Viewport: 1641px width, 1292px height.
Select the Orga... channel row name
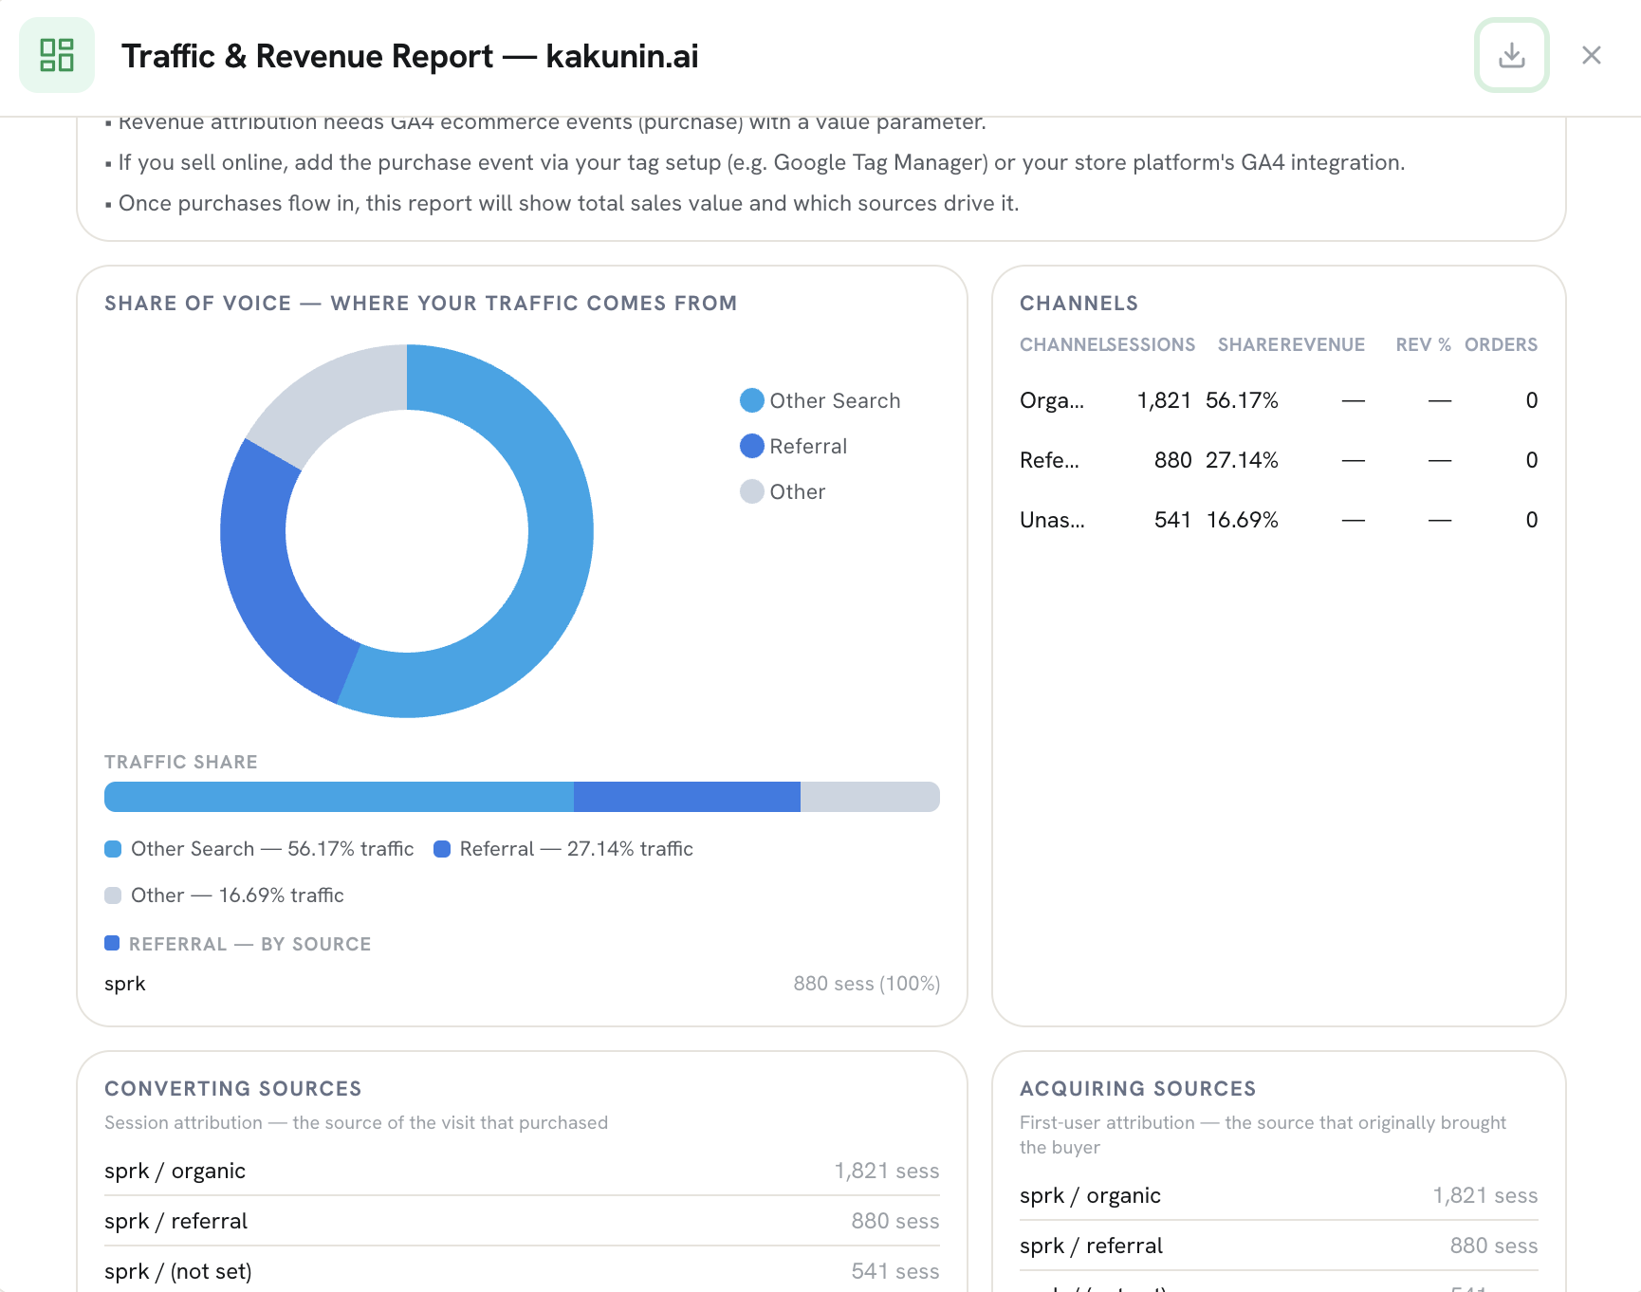[x=1052, y=400]
